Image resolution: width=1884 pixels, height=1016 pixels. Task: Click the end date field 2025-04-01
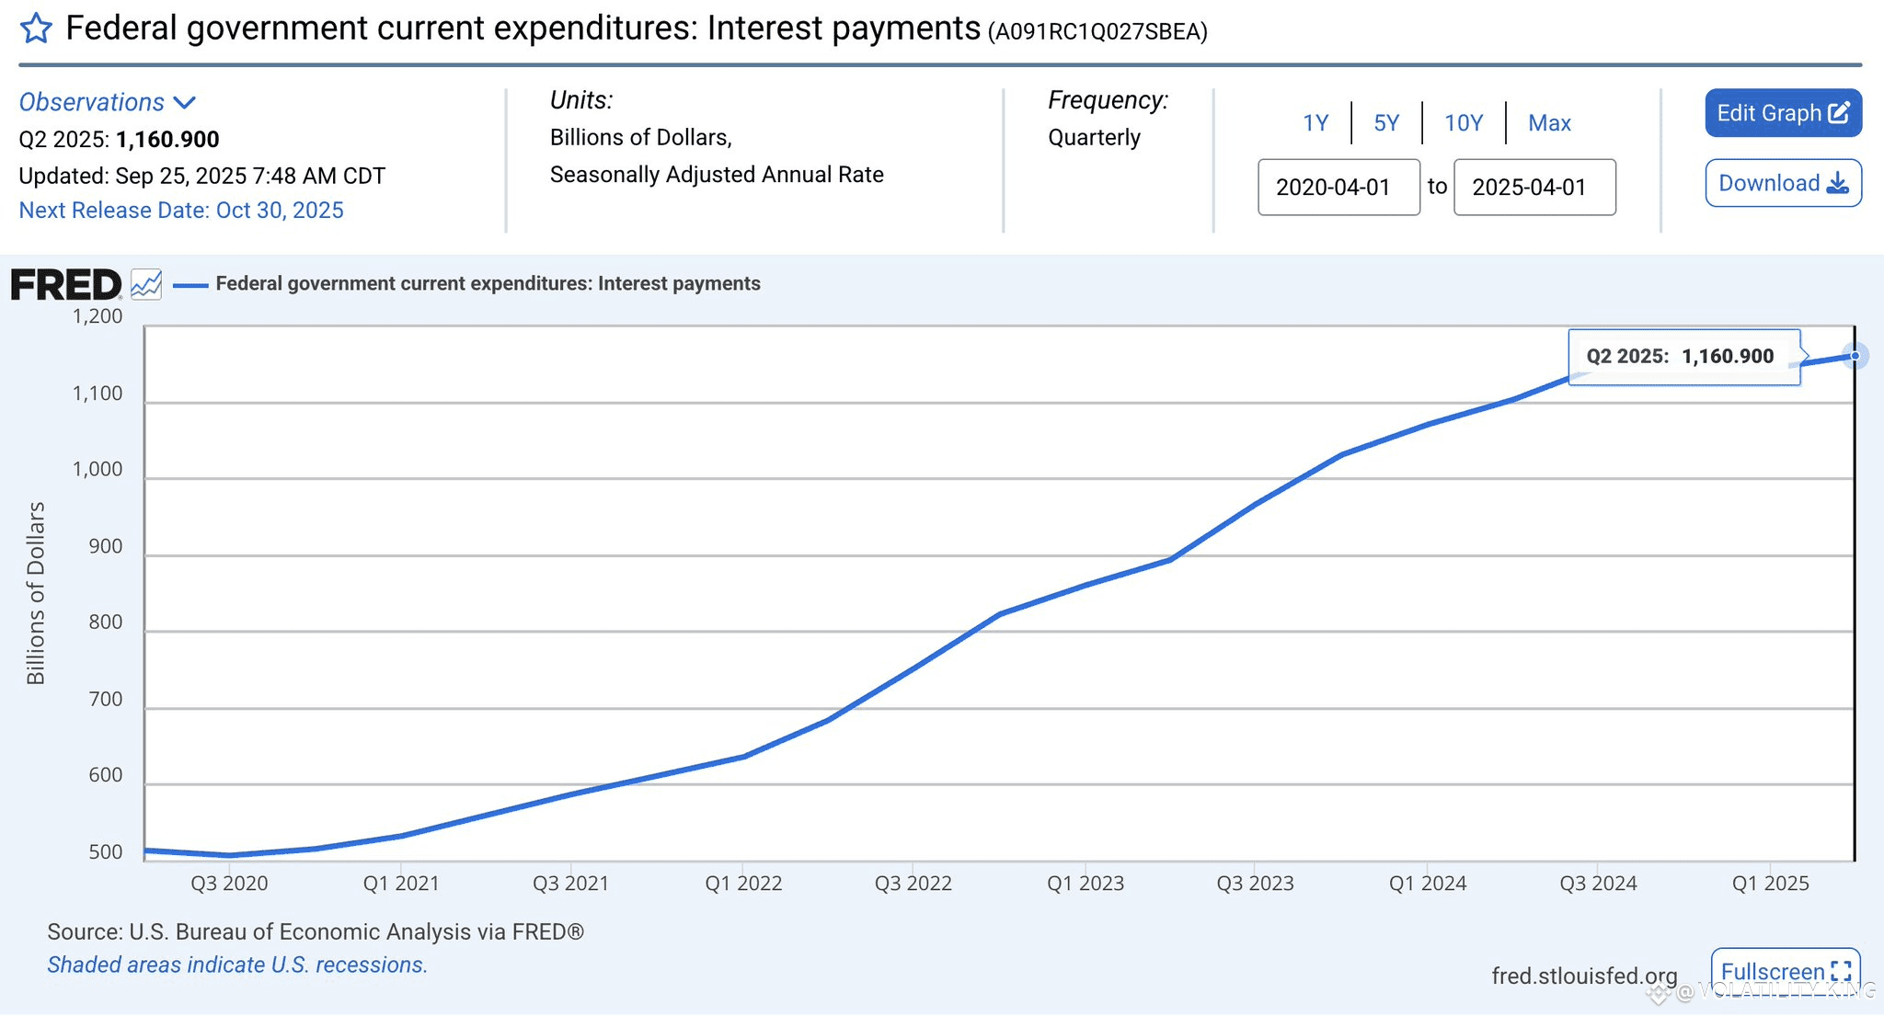click(1534, 188)
